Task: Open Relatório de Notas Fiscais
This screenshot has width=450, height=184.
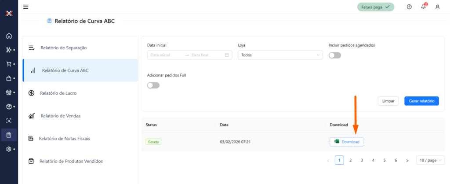Action: point(64,138)
